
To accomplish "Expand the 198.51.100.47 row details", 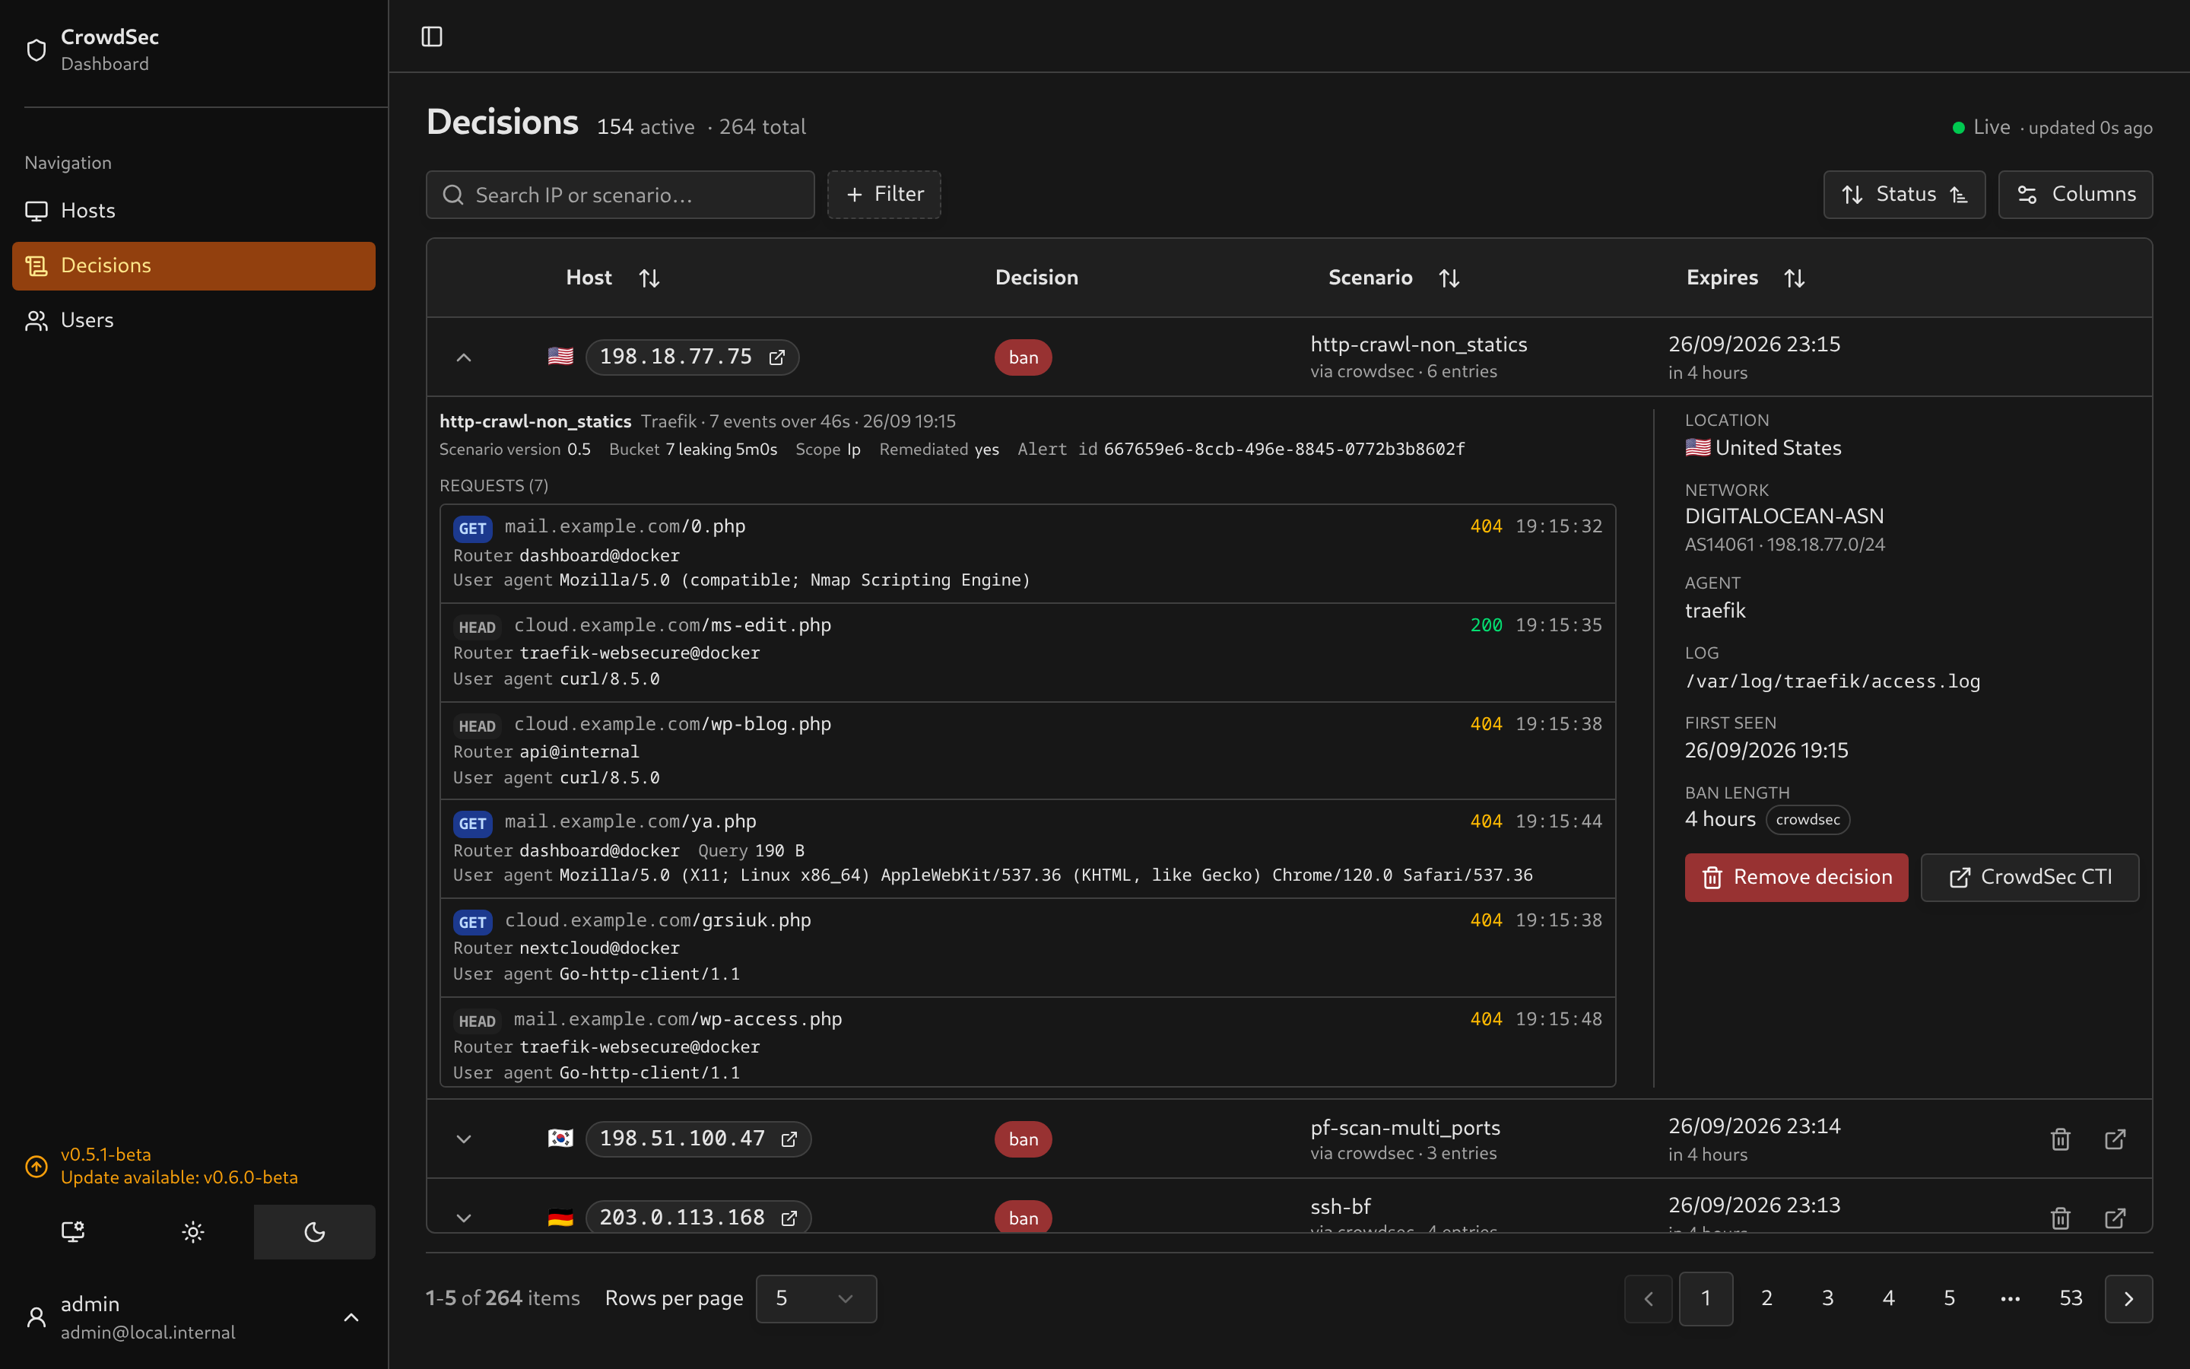I will click(463, 1139).
